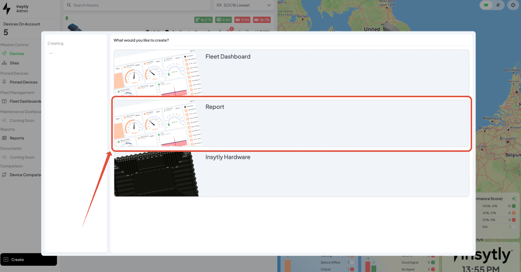Click the Fleet Management section heading

coord(18,92)
